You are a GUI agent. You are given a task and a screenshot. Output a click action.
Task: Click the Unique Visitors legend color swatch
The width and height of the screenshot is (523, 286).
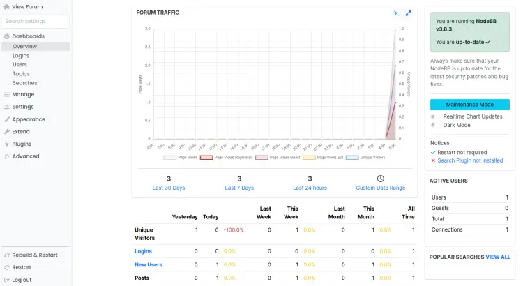352,158
